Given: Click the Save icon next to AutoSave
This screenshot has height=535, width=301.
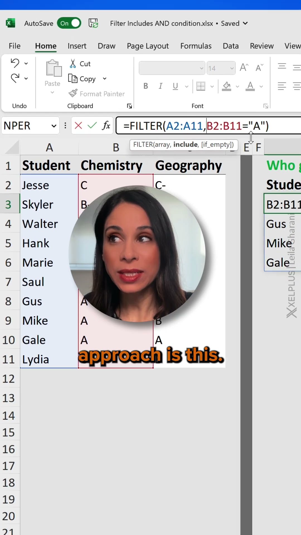Looking at the screenshot, I should pos(93,23).
